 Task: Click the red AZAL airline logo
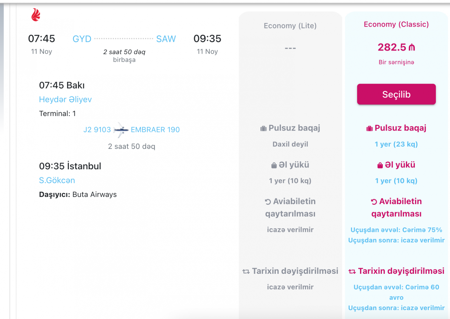point(36,15)
